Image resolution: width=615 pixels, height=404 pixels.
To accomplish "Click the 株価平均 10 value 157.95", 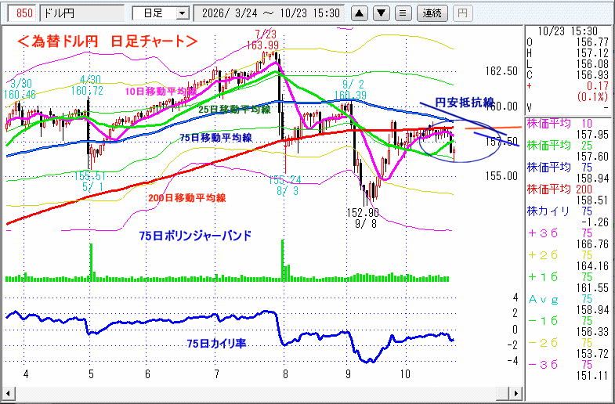I will 591,135.
